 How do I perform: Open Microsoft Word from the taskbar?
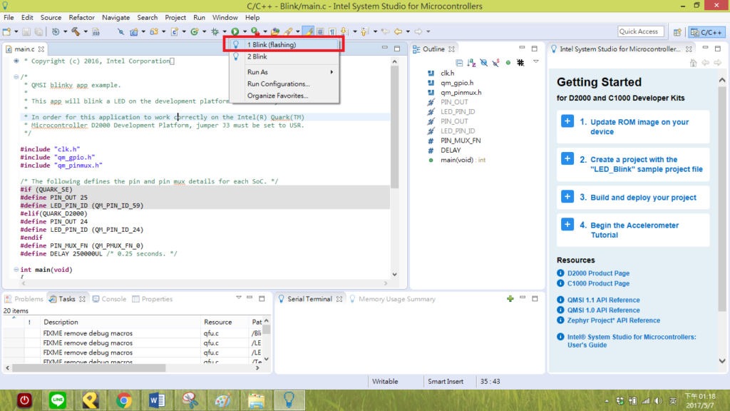point(157,400)
